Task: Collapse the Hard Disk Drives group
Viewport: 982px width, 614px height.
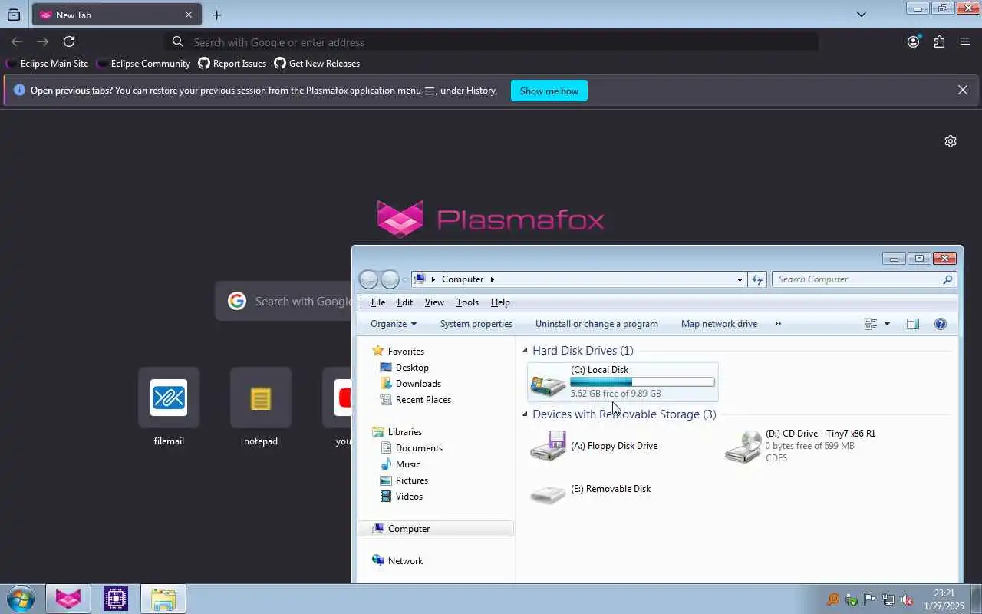Action: 526,351
